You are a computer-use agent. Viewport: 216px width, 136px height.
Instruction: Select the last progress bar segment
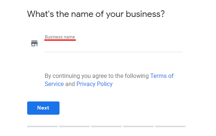pos(170,126)
